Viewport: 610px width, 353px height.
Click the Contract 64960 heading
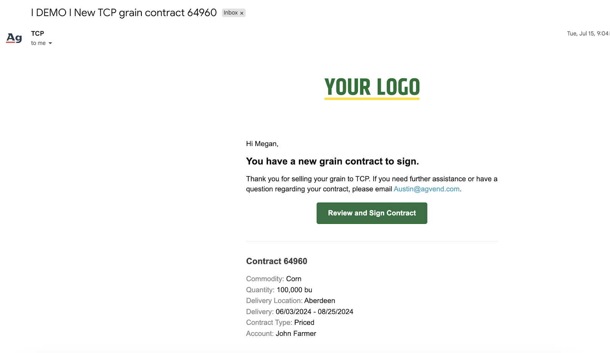276,261
